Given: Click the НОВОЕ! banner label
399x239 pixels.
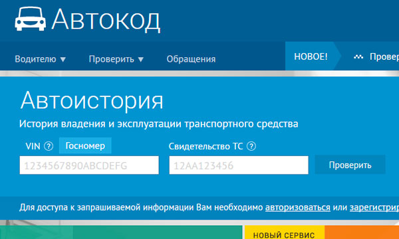Looking at the screenshot, I should (x=311, y=56).
